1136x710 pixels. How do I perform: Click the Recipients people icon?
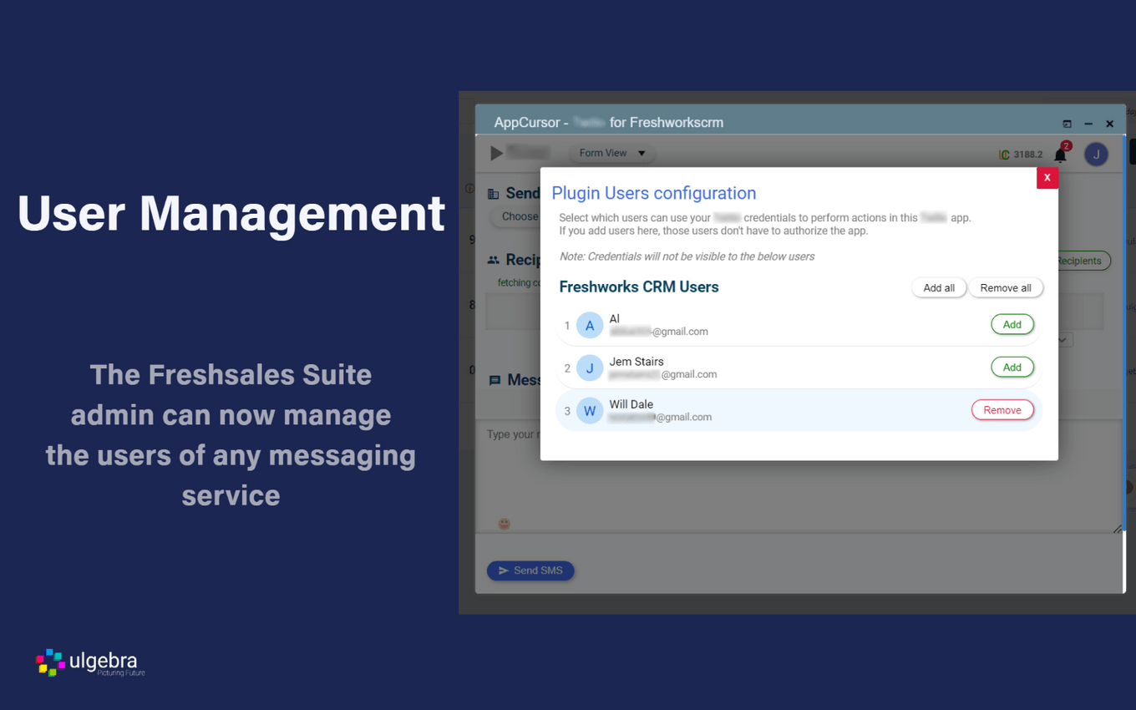point(493,260)
